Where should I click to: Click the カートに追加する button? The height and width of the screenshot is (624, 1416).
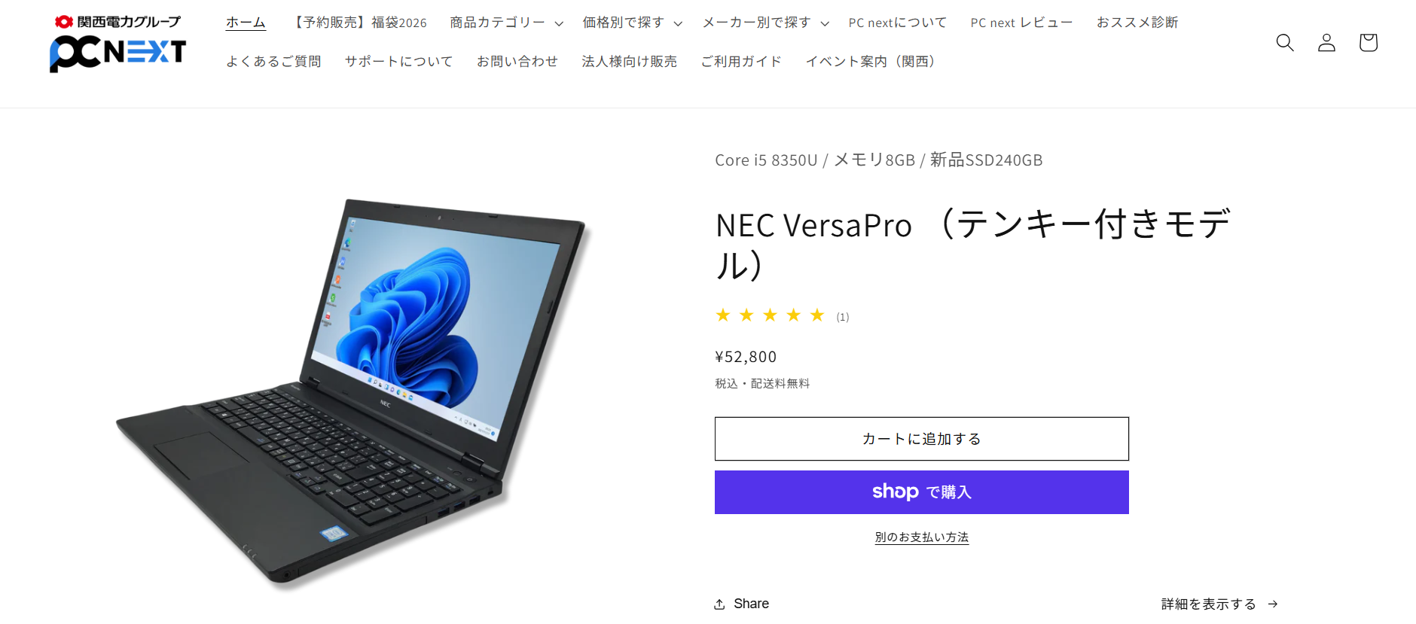pos(922,439)
